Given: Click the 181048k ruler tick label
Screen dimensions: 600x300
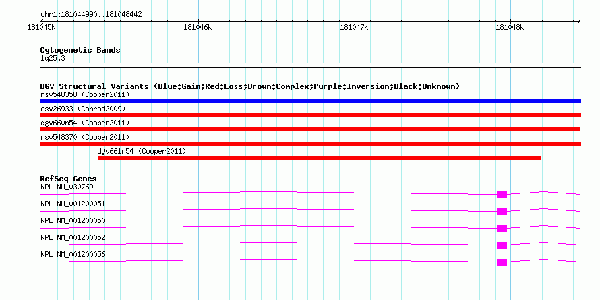Looking at the screenshot, I should click(x=510, y=27).
